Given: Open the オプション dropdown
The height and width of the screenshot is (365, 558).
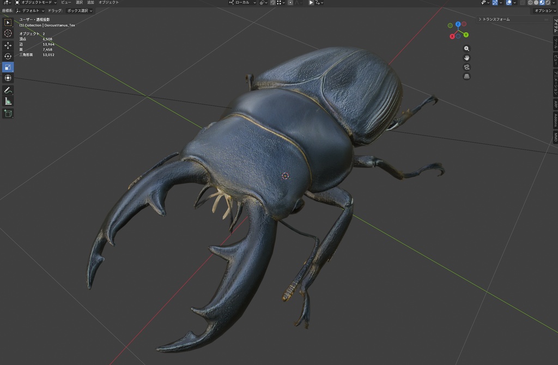Looking at the screenshot, I should [x=545, y=11].
